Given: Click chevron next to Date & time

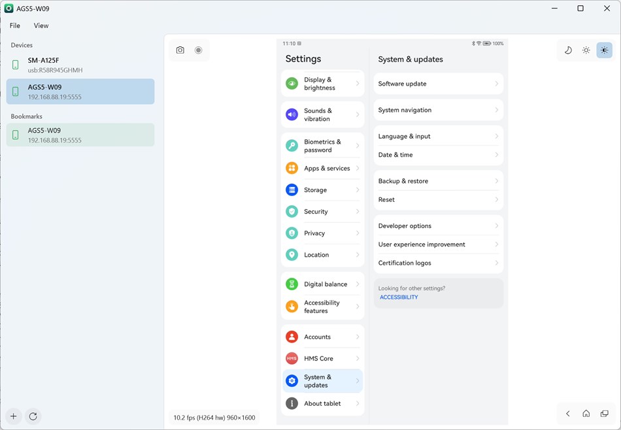Looking at the screenshot, I should coord(497,155).
